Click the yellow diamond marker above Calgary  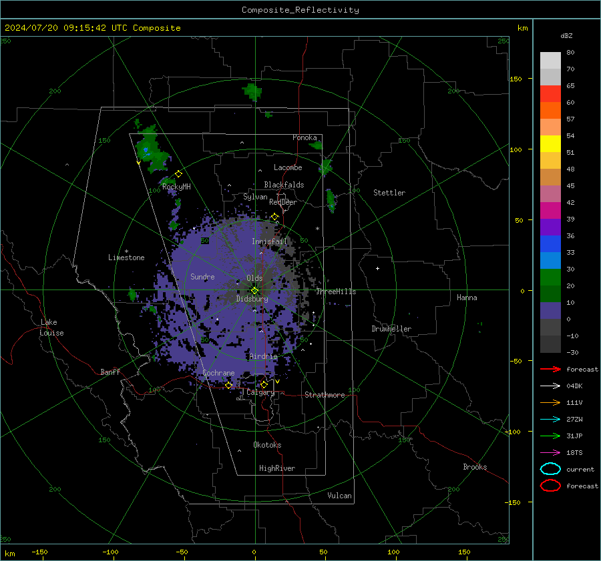tap(264, 384)
